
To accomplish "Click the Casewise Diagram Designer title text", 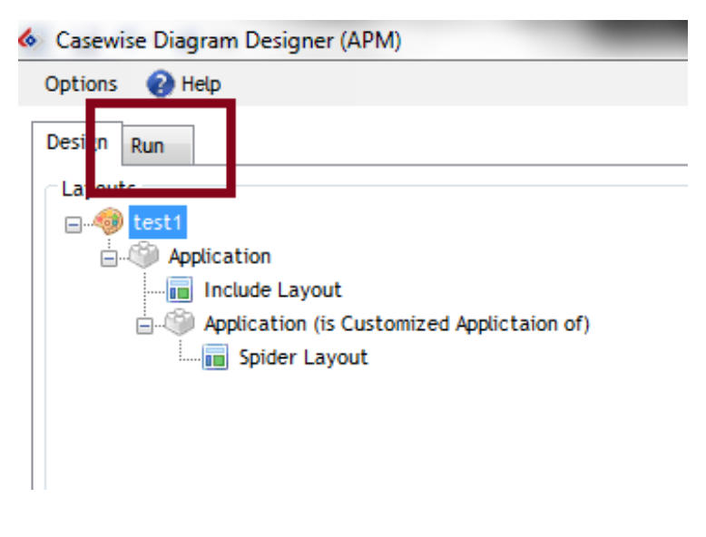I will 228,40.
